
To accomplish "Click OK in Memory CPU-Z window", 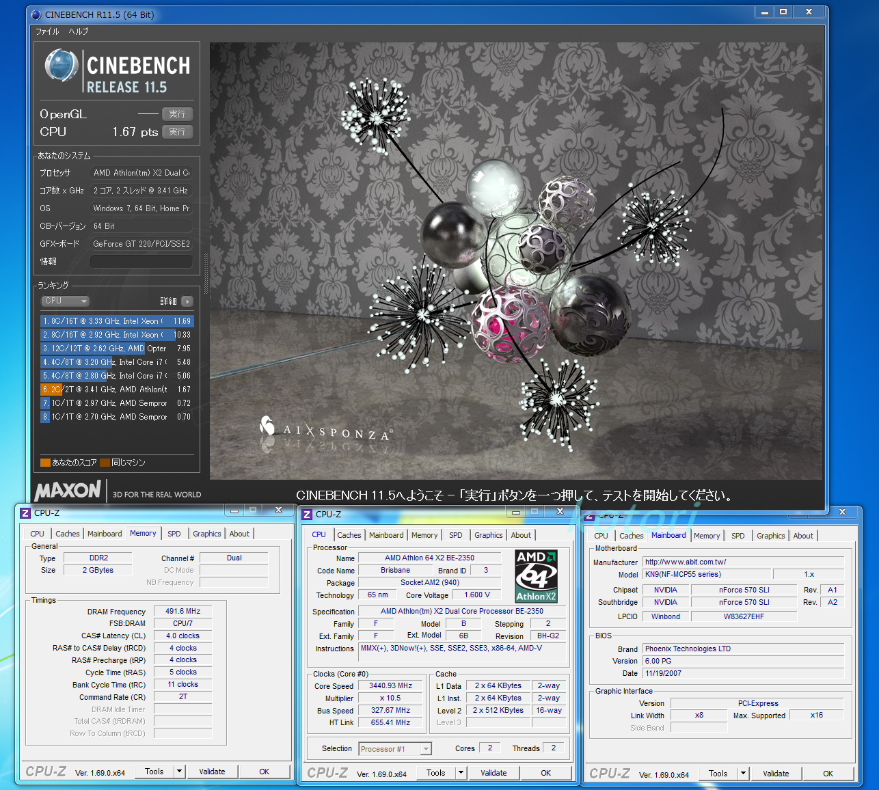I will tap(264, 772).
